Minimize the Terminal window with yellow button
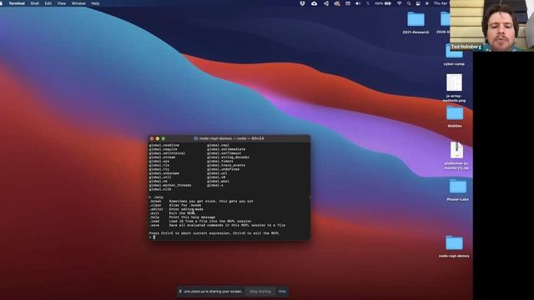 [x=158, y=138]
